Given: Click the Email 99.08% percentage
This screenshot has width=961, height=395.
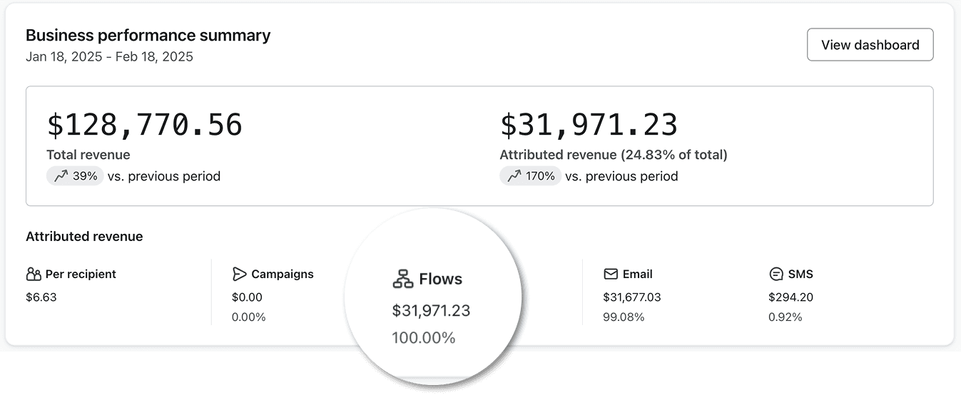Looking at the screenshot, I should pos(624,317).
